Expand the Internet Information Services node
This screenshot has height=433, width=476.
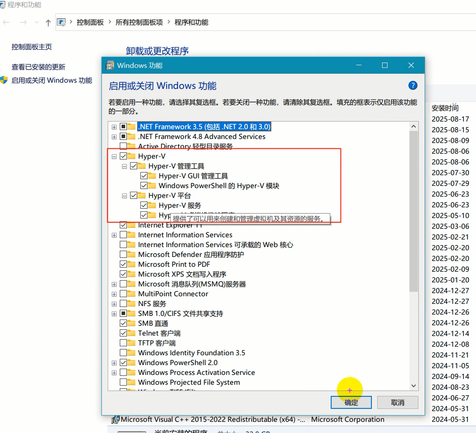pyautogui.click(x=114, y=235)
